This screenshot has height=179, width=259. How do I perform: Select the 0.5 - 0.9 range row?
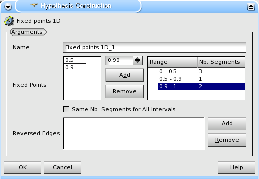coord(201,79)
